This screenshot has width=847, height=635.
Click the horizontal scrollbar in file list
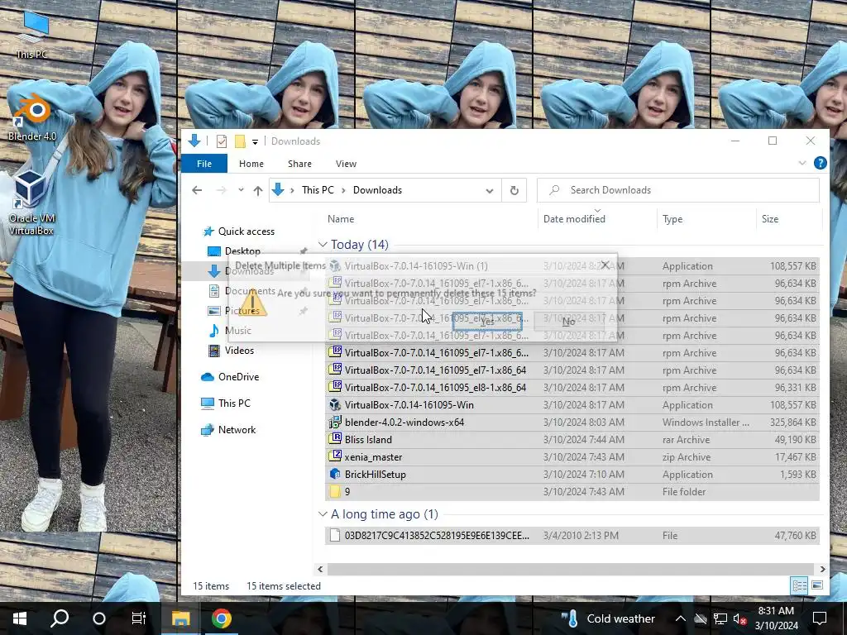pos(570,569)
